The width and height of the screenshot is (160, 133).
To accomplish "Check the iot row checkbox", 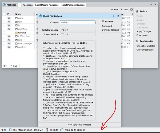I will coord(4,25).
